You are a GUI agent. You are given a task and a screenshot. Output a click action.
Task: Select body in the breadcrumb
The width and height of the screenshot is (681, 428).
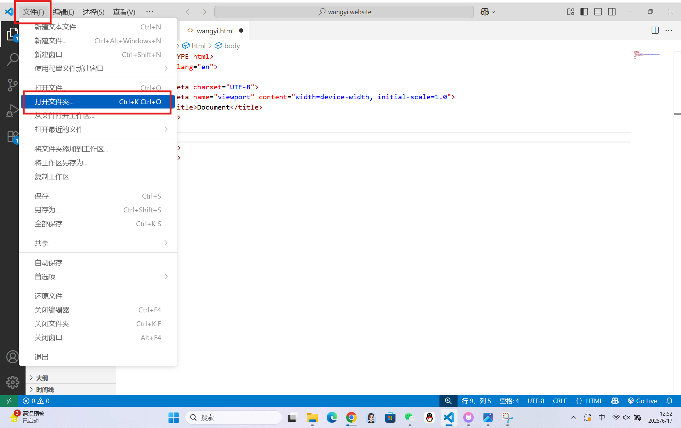coord(227,46)
